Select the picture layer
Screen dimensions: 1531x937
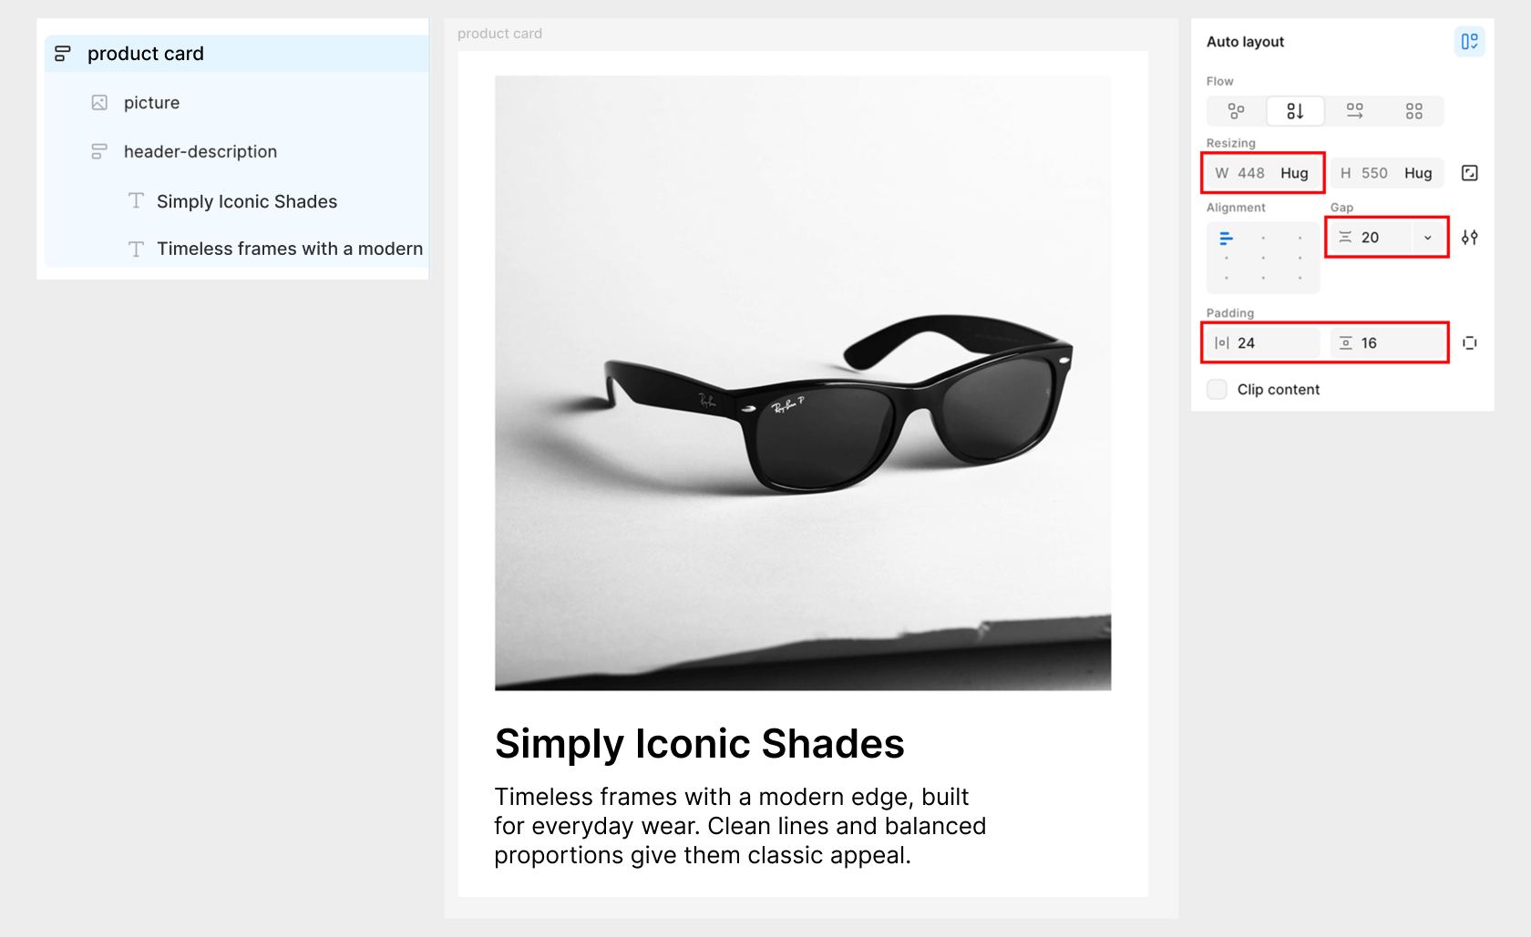coord(237,103)
